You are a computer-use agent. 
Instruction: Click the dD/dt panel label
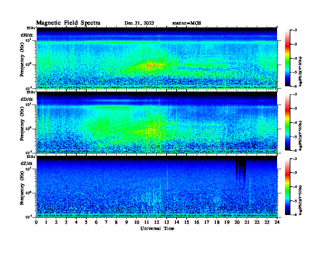27,99
